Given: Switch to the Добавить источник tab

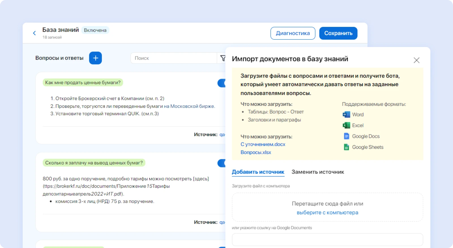Looking at the screenshot, I should point(258,172).
